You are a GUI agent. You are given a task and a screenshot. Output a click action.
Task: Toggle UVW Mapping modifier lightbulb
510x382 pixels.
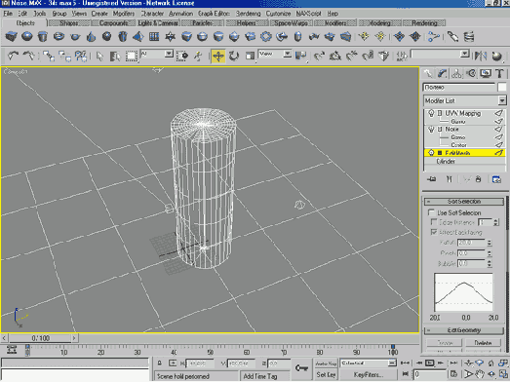(x=431, y=113)
